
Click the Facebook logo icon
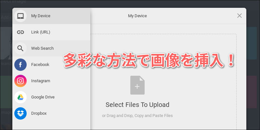pyautogui.click(x=20, y=65)
